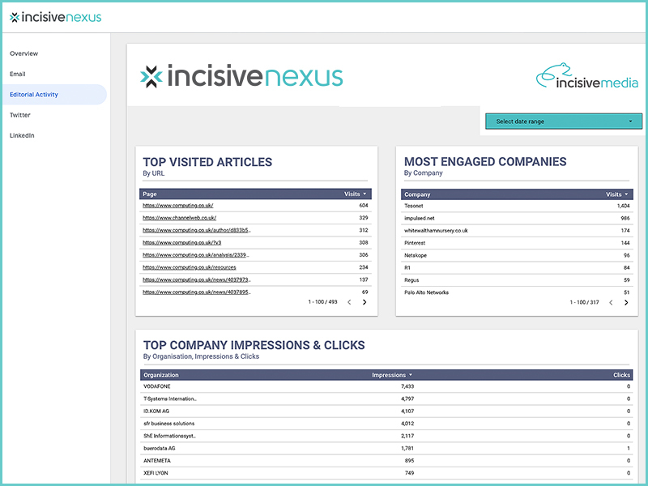Select the Regus company row
The height and width of the screenshot is (486, 648).
[517, 280]
